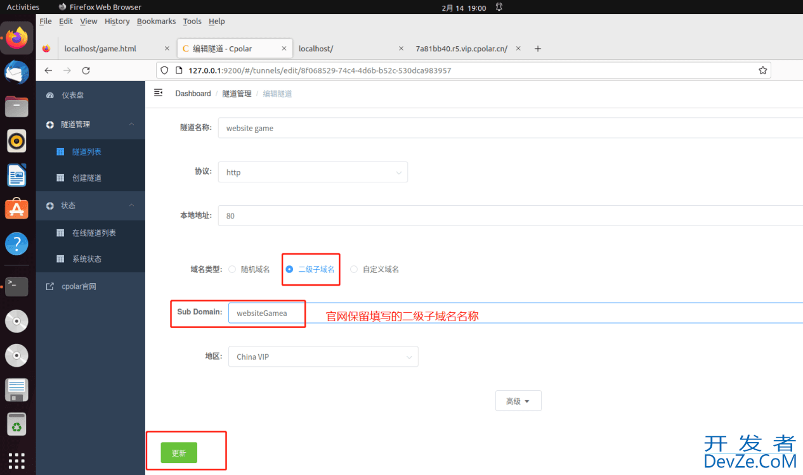Open Ubuntu Software store in the dock
The width and height of the screenshot is (803, 475).
coord(17,209)
